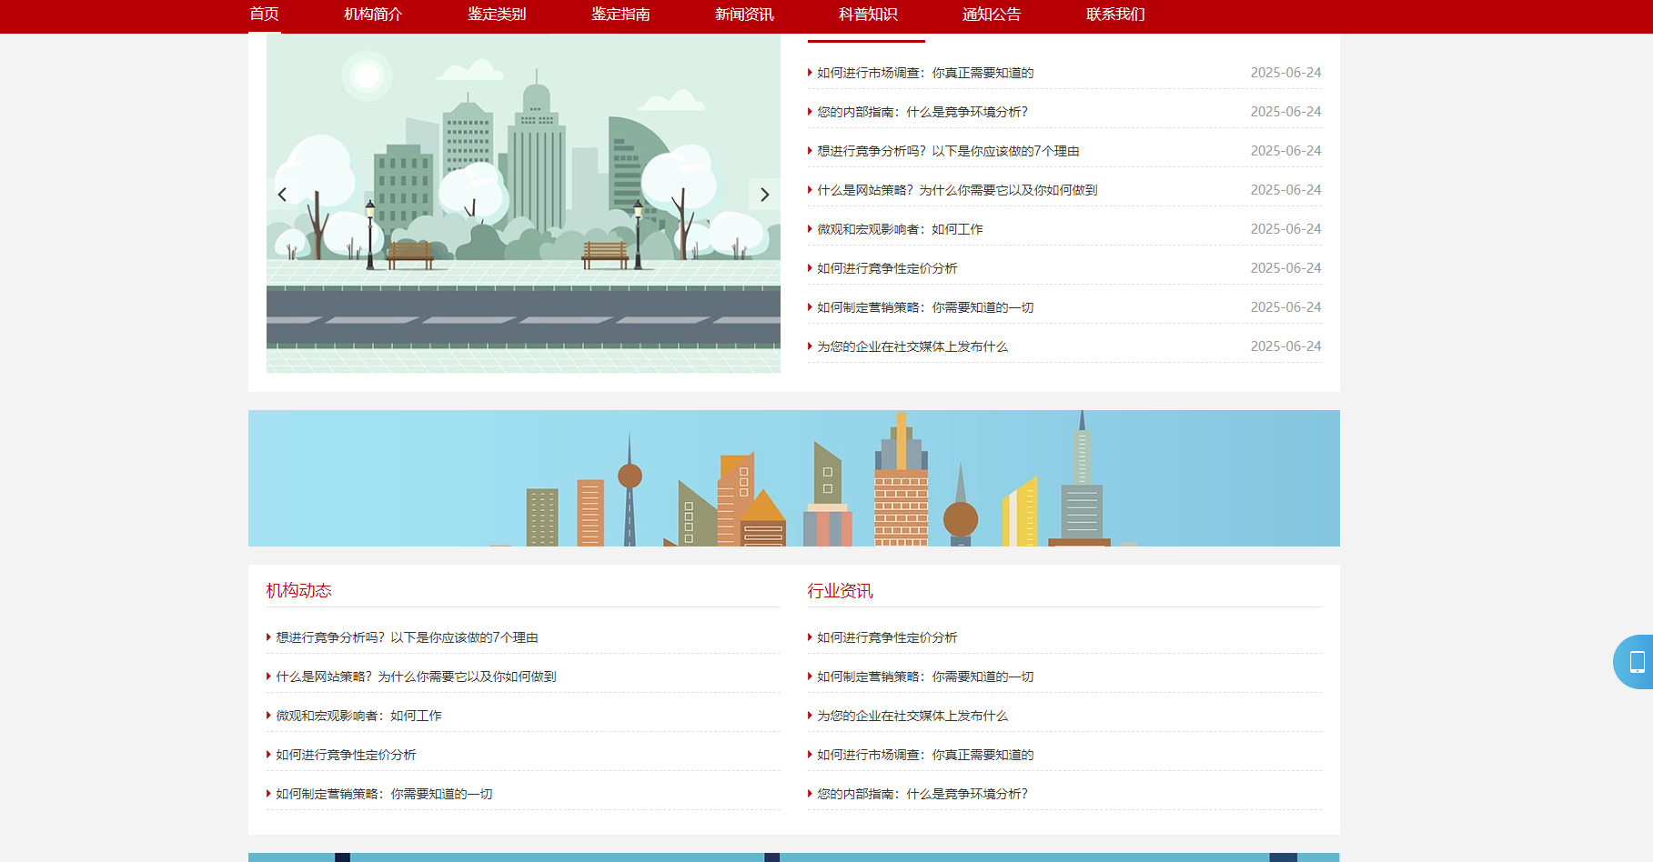Click the 机构动态 section heading
Viewport: 1653px width, 862px height.
pyautogui.click(x=298, y=591)
